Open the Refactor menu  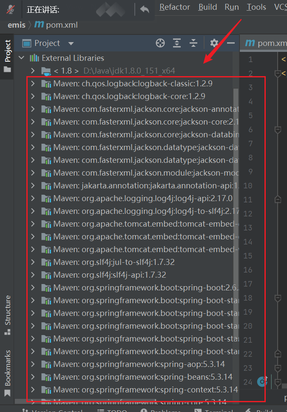click(174, 7)
